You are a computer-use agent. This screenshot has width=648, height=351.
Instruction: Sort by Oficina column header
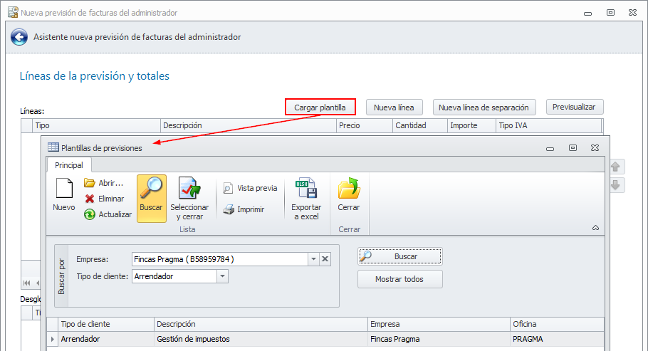[x=557, y=324]
